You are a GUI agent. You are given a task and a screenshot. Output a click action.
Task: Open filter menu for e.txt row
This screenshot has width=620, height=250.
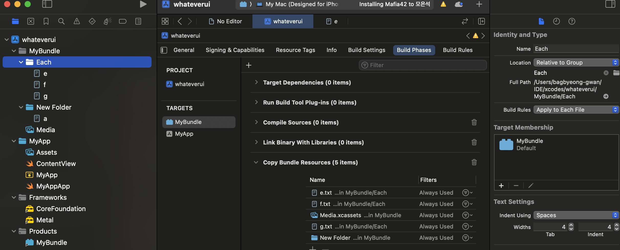point(467,193)
